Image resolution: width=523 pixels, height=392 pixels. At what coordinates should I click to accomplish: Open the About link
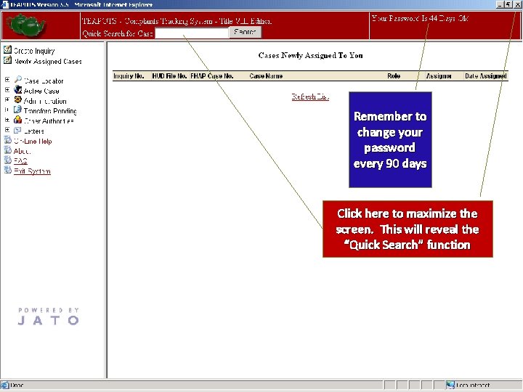(x=22, y=151)
